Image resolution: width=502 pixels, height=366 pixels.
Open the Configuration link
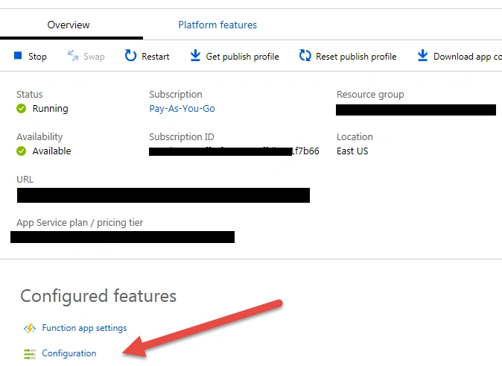point(69,353)
